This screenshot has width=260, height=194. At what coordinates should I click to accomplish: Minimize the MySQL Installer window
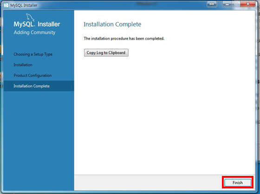227,4
